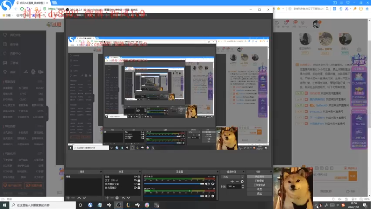The height and width of the screenshot is (209, 371).
Task: Mute the second mixer channel
Action: click(x=207, y=196)
